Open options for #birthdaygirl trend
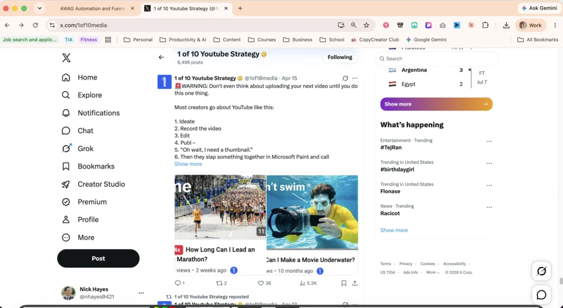The image size is (563, 308). click(x=489, y=163)
